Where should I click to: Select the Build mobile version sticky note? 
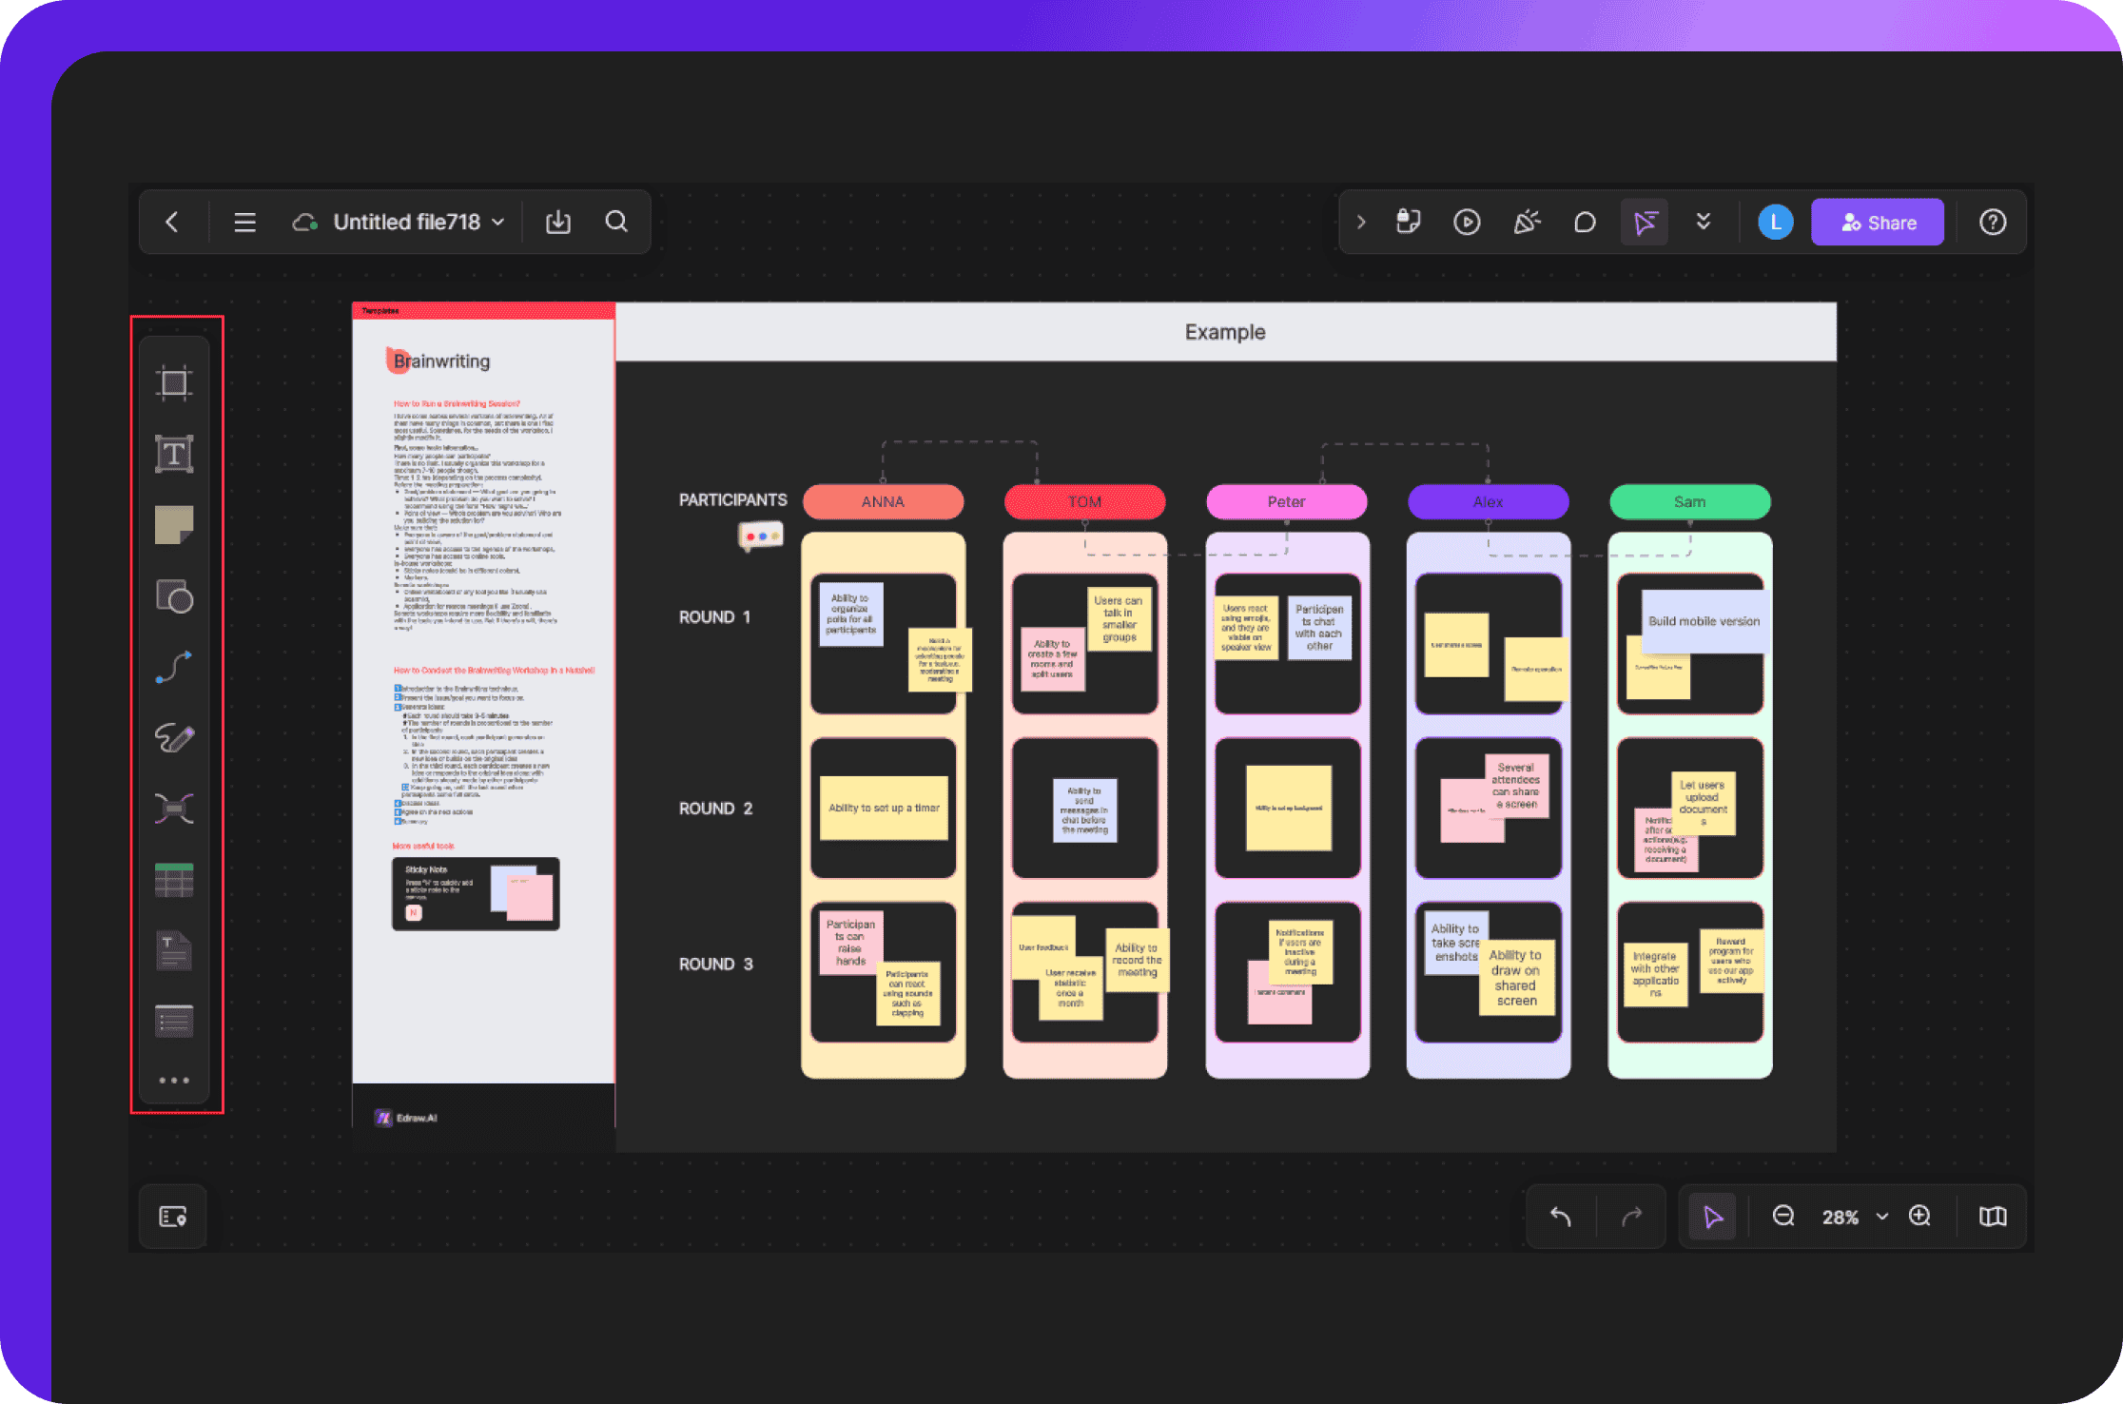tap(1704, 621)
